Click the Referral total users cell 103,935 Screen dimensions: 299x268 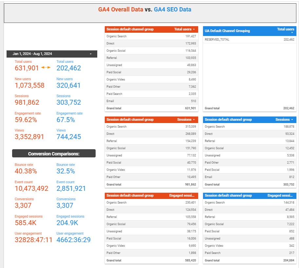[191, 58]
